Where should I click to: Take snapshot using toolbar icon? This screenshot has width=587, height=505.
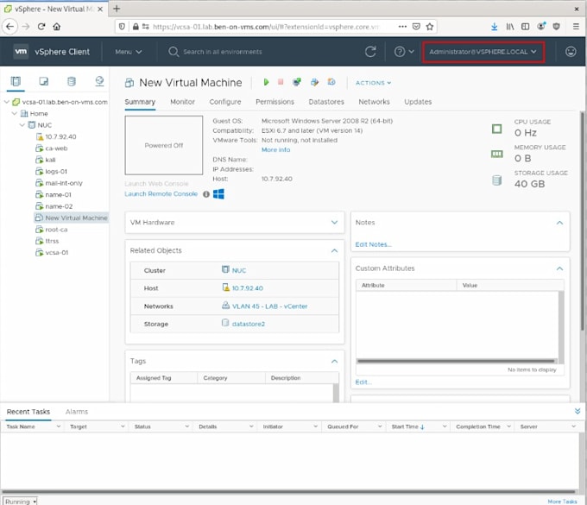tap(331, 82)
